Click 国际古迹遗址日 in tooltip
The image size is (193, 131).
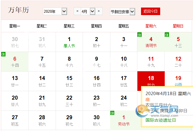[160, 120]
